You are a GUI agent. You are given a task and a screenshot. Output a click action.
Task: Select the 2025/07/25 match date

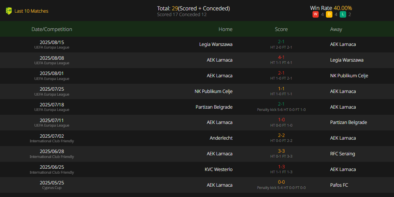52,89
